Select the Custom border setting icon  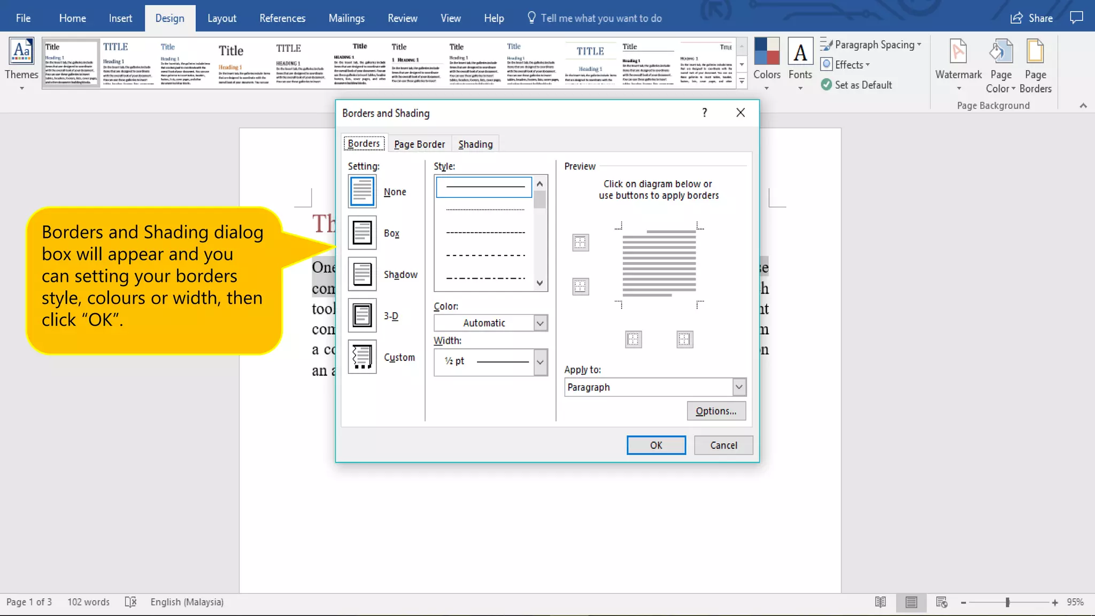[362, 357]
